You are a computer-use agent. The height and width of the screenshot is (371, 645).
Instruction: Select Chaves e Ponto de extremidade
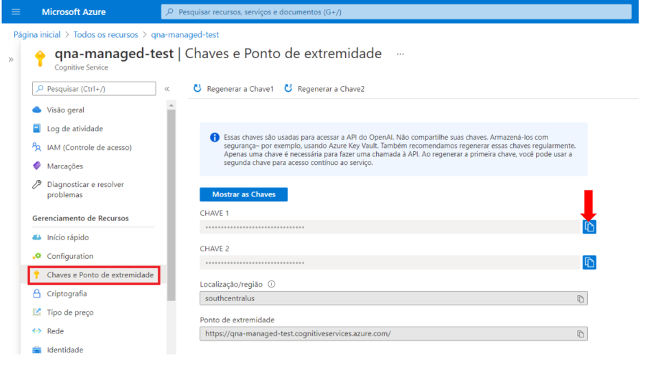coord(100,275)
